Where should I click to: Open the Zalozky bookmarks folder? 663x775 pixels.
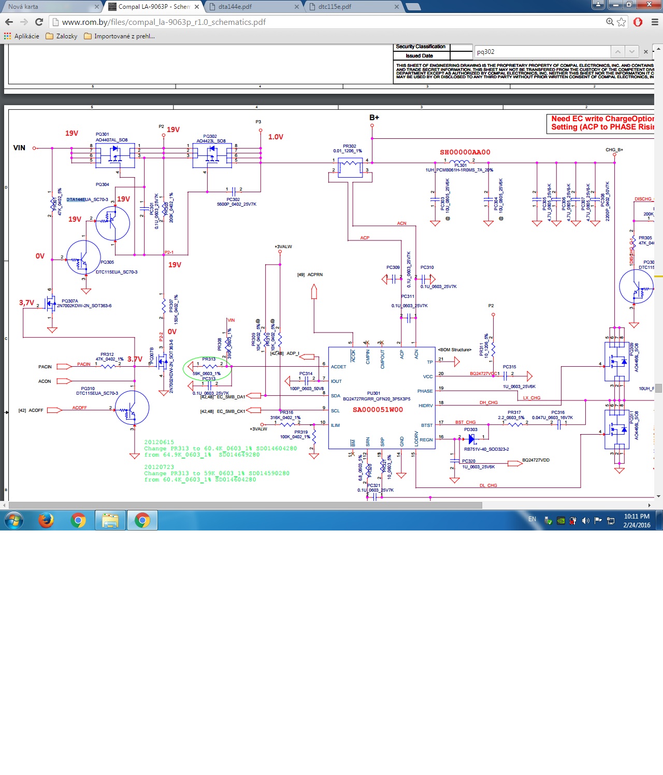62,36
